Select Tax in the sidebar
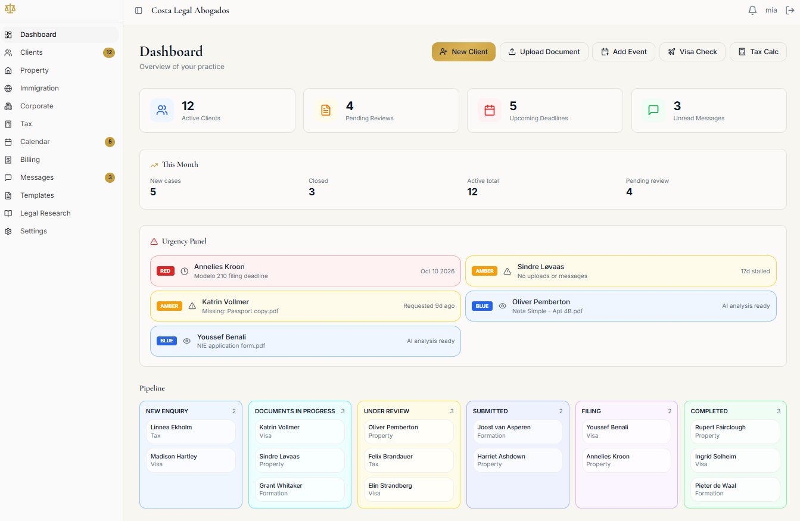This screenshot has height=521, width=800. click(x=60, y=124)
